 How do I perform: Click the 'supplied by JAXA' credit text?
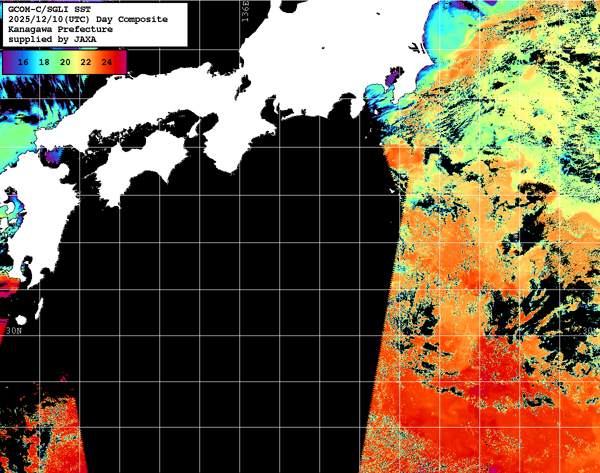[x=52, y=39]
